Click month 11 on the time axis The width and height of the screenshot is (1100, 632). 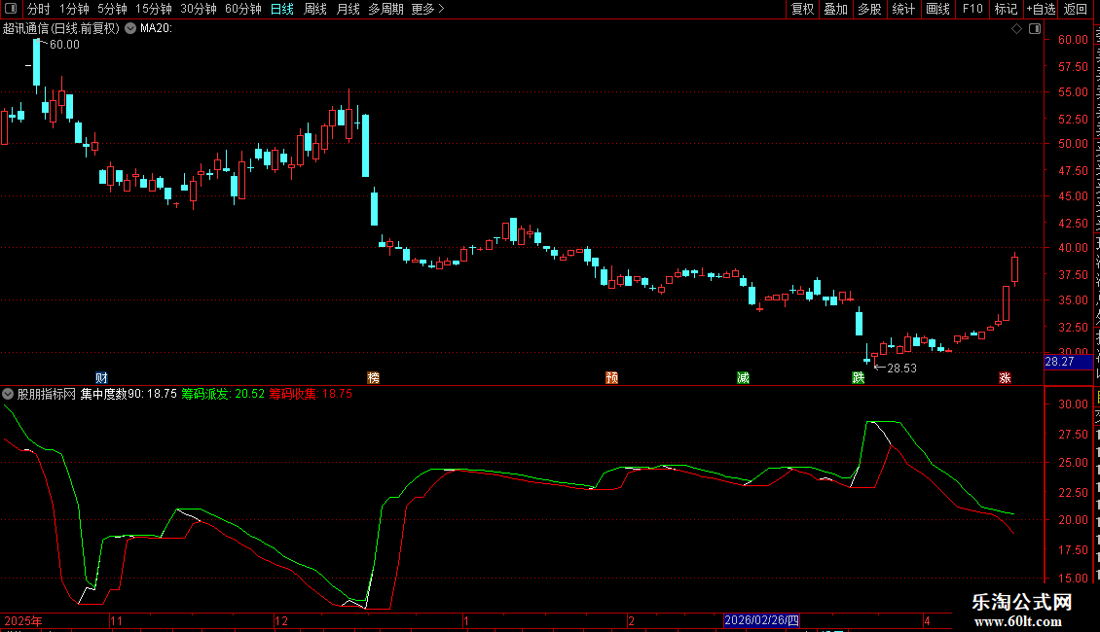click(116, 620)
